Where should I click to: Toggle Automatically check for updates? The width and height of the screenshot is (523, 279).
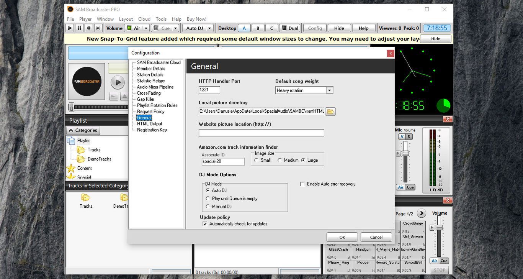point(205,224)
